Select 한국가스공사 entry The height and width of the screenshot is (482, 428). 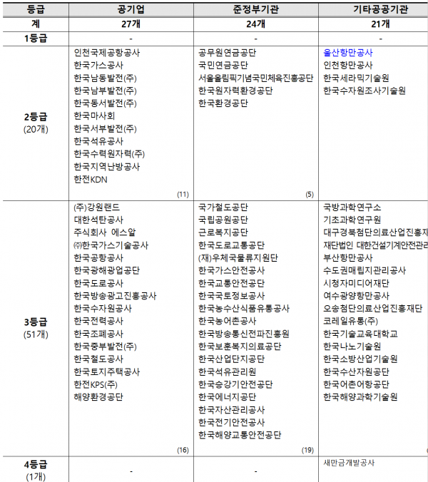[x=98, y=65]
